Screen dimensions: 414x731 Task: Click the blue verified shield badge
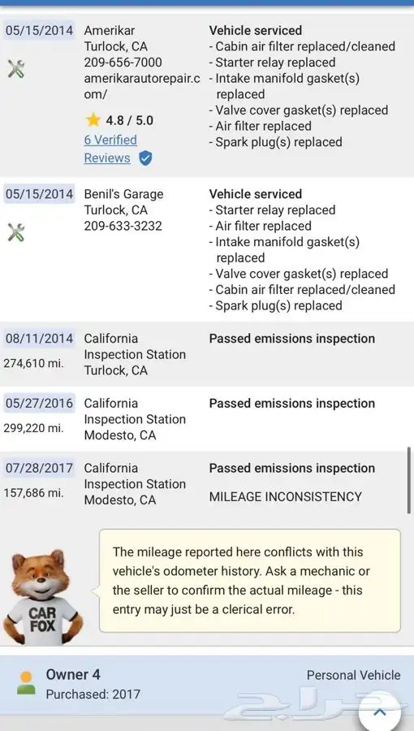pos(145,158)
